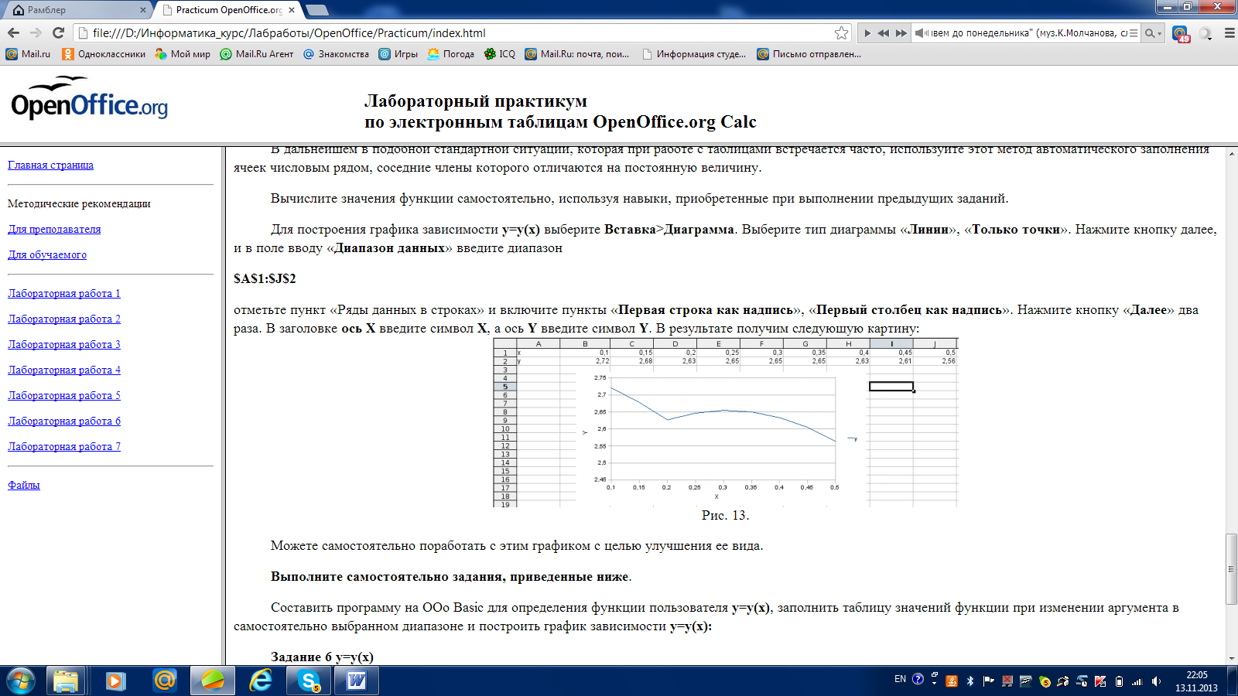This screenshot has width=1238, height=696.
Task: Click the scrollbar down arrow in content pane
Action: [x=1231, y=659]
